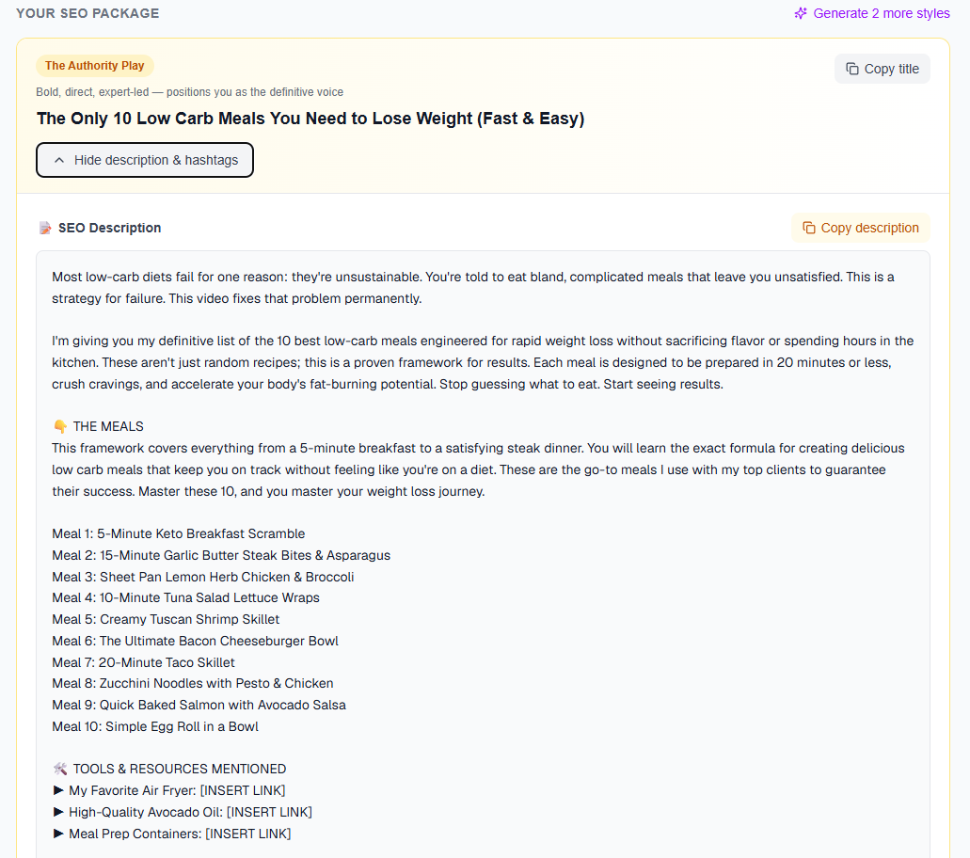The image size is (970, 858).
Task: Click 'High-Quality Avocado Oil: [INSERT LINK]' line
Action: [x=191, y=812]
